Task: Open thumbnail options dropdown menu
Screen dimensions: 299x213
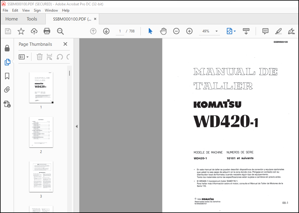Action: pyautogui.click(x=24, y=57)
